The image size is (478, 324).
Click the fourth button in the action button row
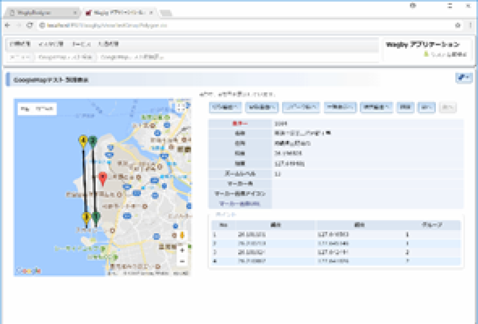[x=340, y=108]
